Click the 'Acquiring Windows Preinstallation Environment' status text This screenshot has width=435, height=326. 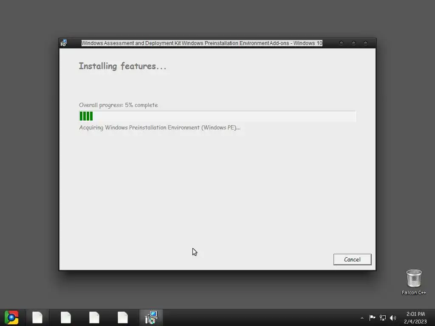160,127
